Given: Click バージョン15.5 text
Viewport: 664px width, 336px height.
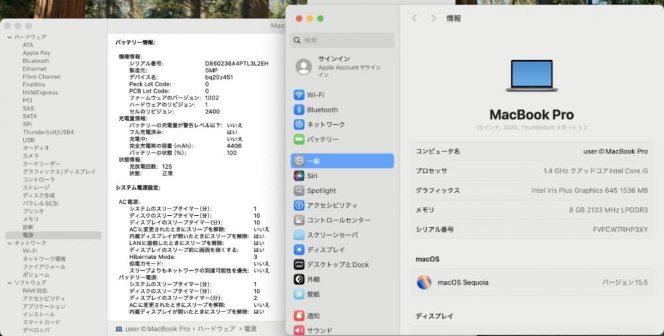Looking at the screenshot, I should 625,282.
